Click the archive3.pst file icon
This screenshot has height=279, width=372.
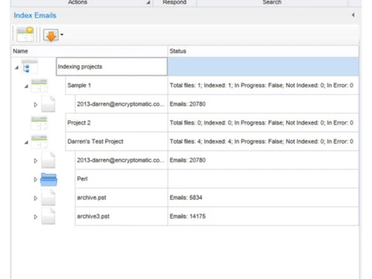48,217
